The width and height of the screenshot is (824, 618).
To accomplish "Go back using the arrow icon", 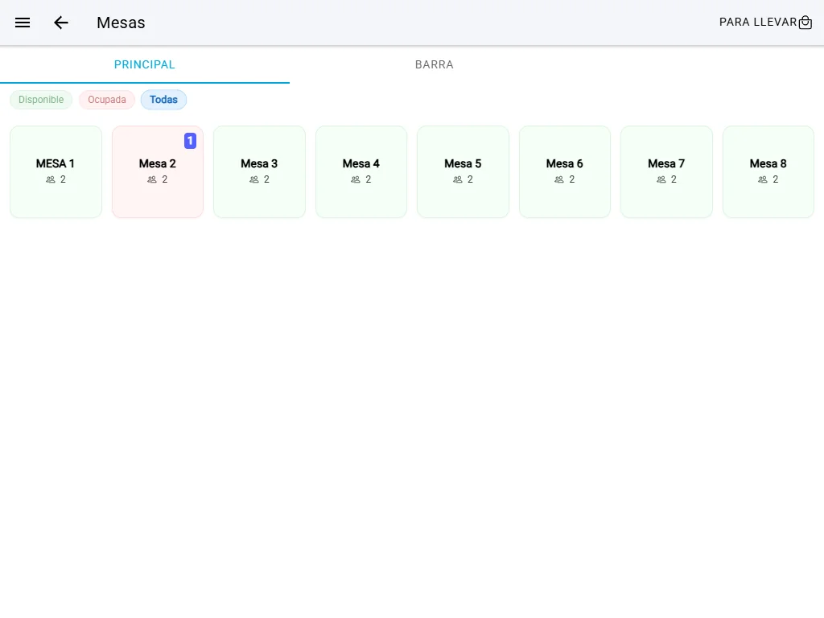I will click(x=61, y=23).
